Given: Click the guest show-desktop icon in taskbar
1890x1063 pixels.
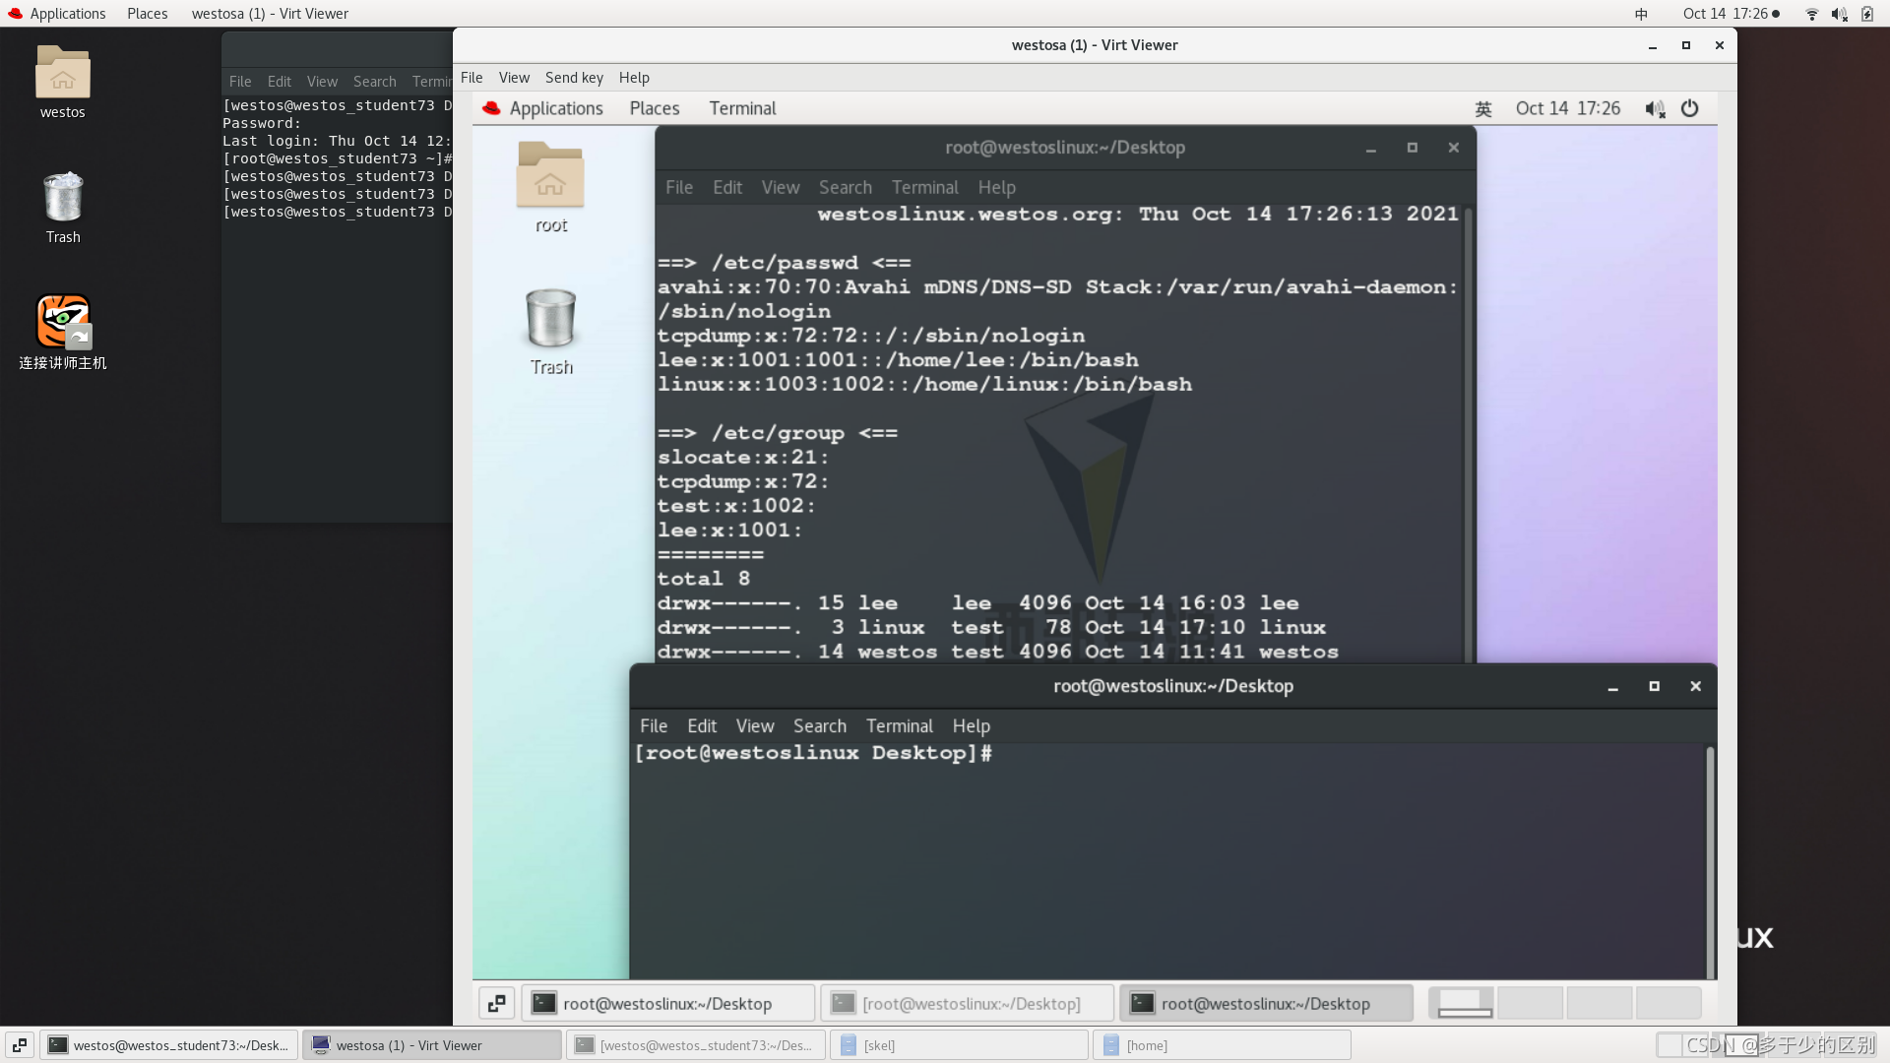Looking at the screenshot, I should tap(497, 1003).
